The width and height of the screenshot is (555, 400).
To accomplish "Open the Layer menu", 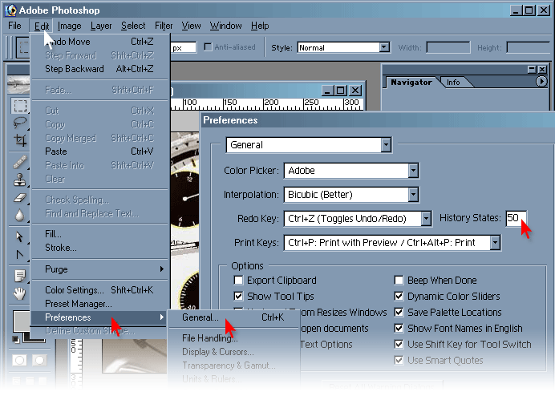I will tap(101, 26).
